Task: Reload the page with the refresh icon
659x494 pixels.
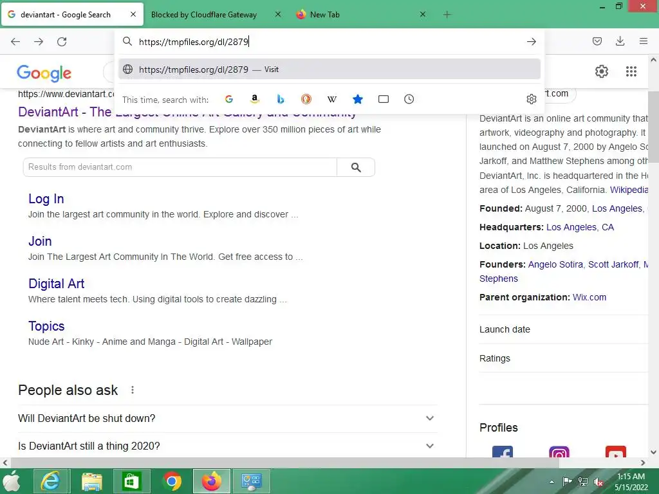Action: pos(62,42)
